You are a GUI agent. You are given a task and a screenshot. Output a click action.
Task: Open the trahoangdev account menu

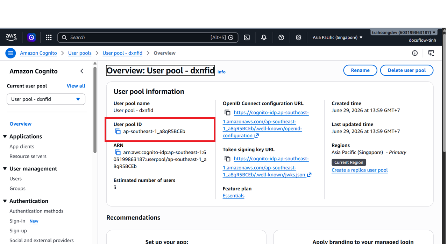(403, 33)
